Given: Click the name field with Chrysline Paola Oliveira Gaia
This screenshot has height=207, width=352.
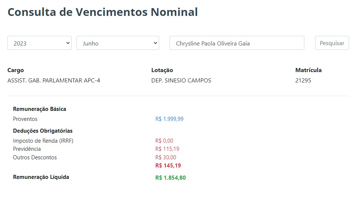Looking at the screenshot, I should [x=236, y=43].
